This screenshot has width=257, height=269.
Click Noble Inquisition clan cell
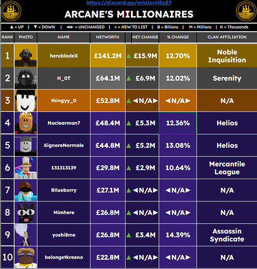[227, 56]
